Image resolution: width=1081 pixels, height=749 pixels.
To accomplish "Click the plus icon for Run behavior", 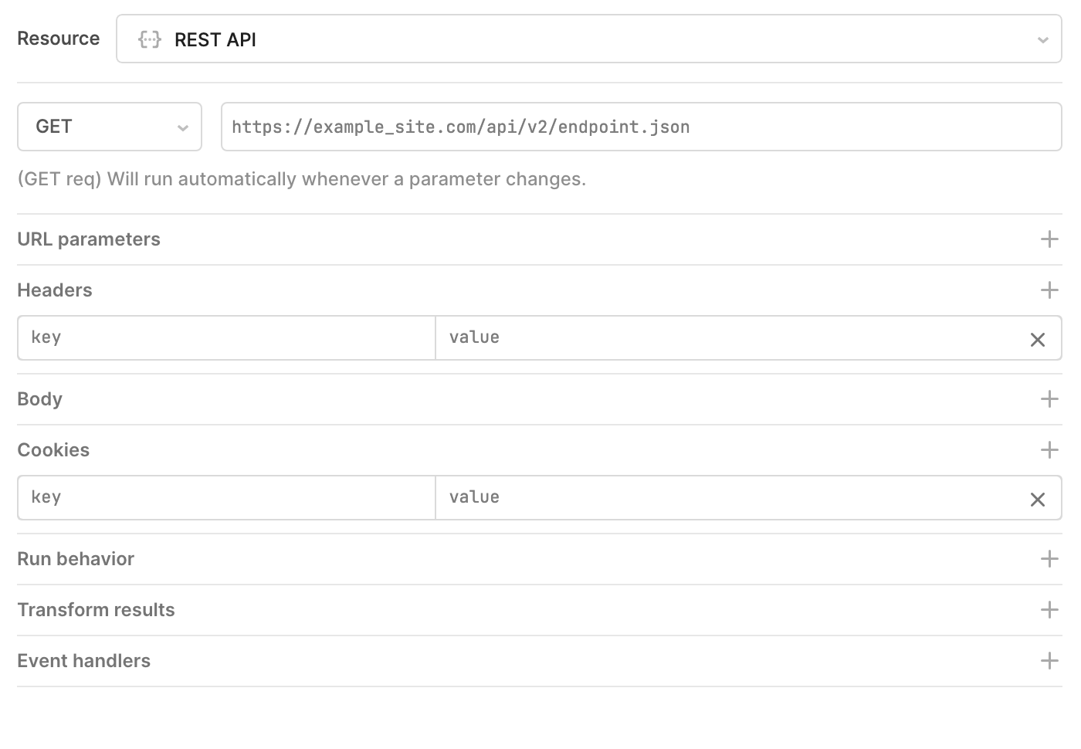I will click(1049, 559).
